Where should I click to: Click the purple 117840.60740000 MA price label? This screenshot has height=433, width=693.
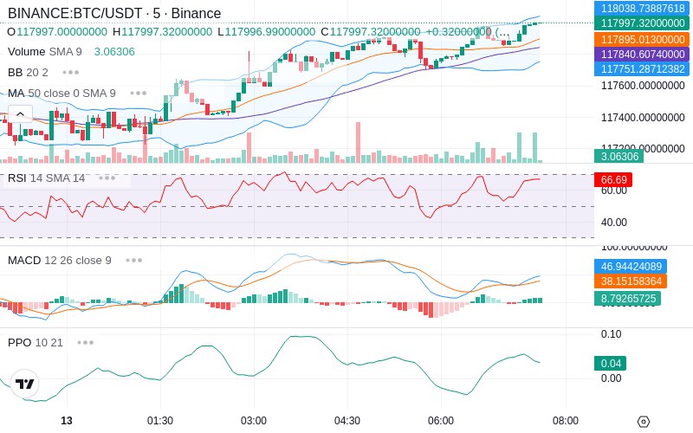[642, 55]
